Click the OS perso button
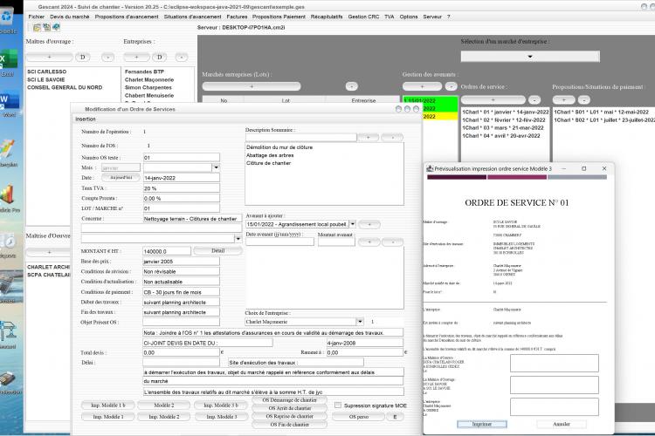This screenshot has height=436, width=655. point(358,417)
